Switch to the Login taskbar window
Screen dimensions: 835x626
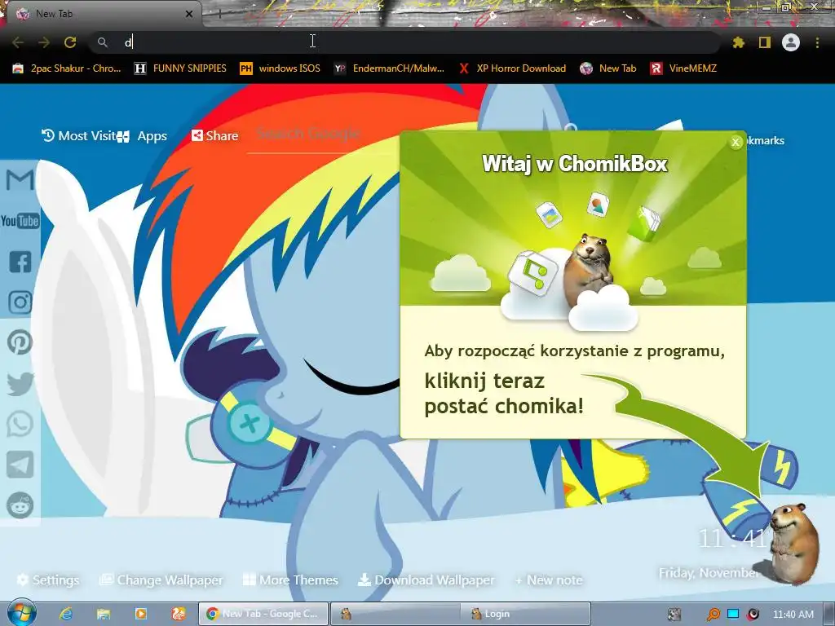pos(526,614)
